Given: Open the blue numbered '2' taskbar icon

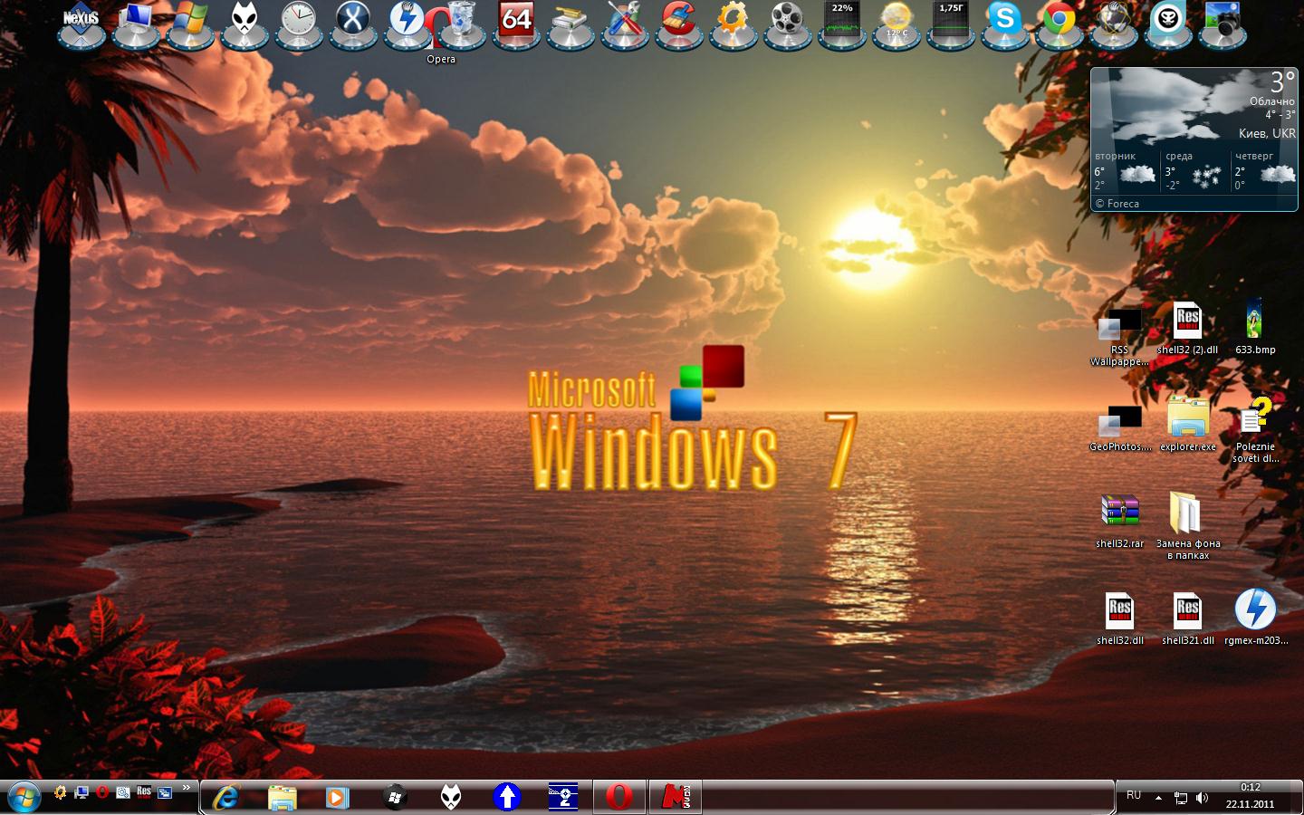Looking at the screenshot, I should [x=563, y=797].
